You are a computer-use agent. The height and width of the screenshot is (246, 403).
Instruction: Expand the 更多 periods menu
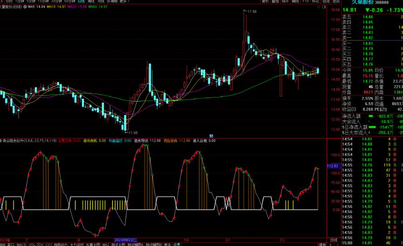pyautogui.click(x=124, y=1)
